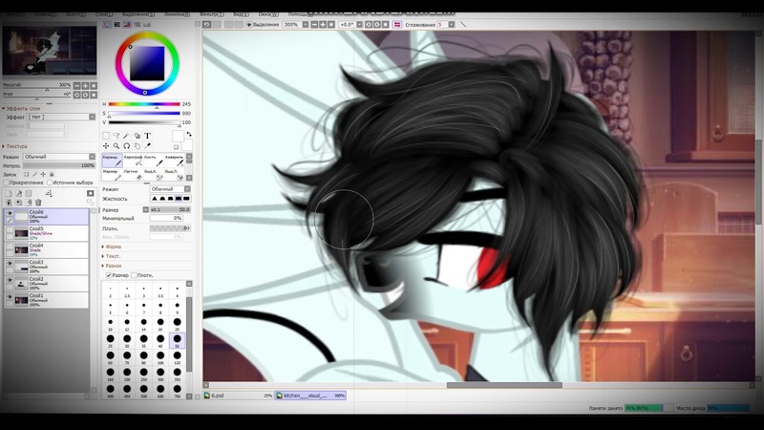Open the Холст menu
This screenshot has height=430, width=764.
point(75,14)
